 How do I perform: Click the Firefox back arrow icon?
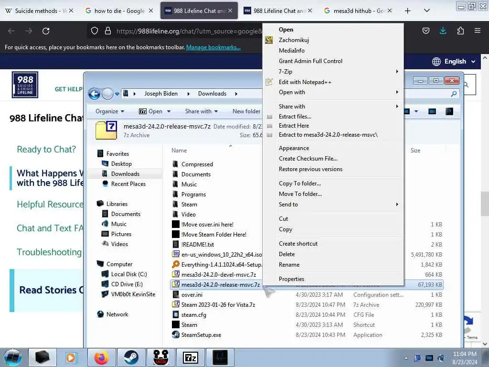(x=11, y=31)
